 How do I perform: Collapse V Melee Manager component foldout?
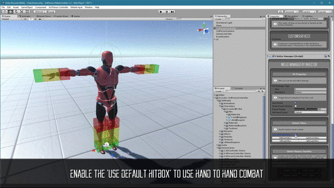[x=268, y=56]
